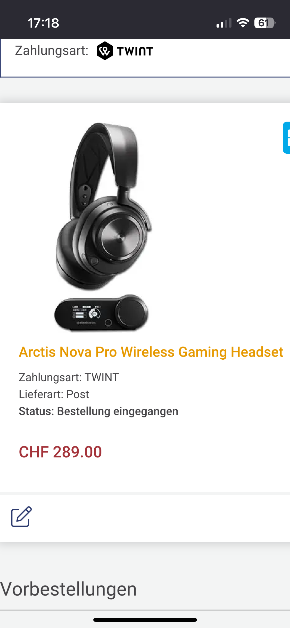Click the Status: Bestellung eingegangen line
290x628 pixels.
tap(98, 411)
